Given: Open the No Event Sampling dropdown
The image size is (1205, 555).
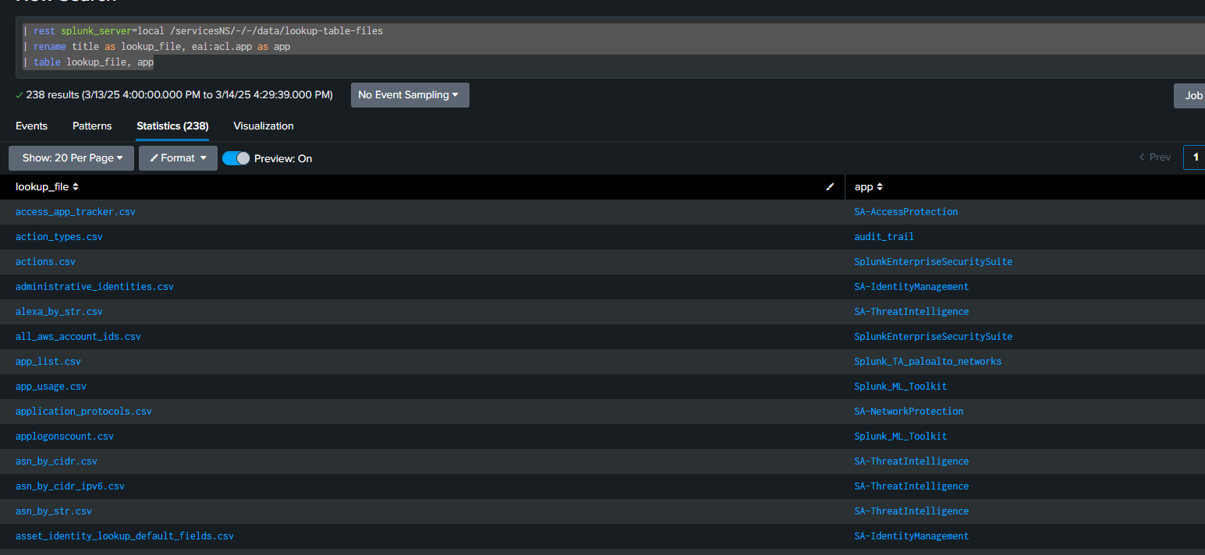Looking at the screenshot, I should pos(409,95).
